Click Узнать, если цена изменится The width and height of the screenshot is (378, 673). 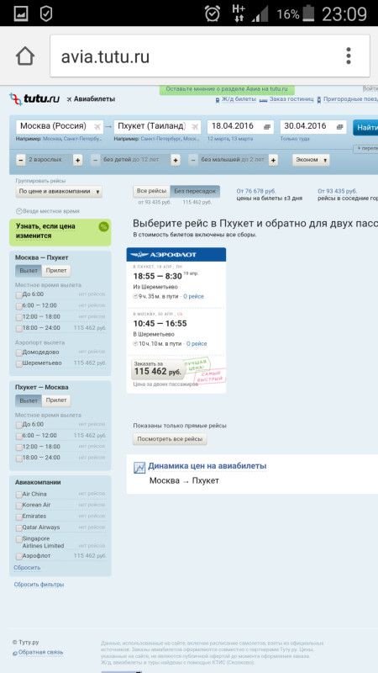click(x=60, y=231)
